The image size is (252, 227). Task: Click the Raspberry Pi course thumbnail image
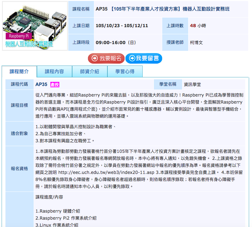[x=35, y=26]
